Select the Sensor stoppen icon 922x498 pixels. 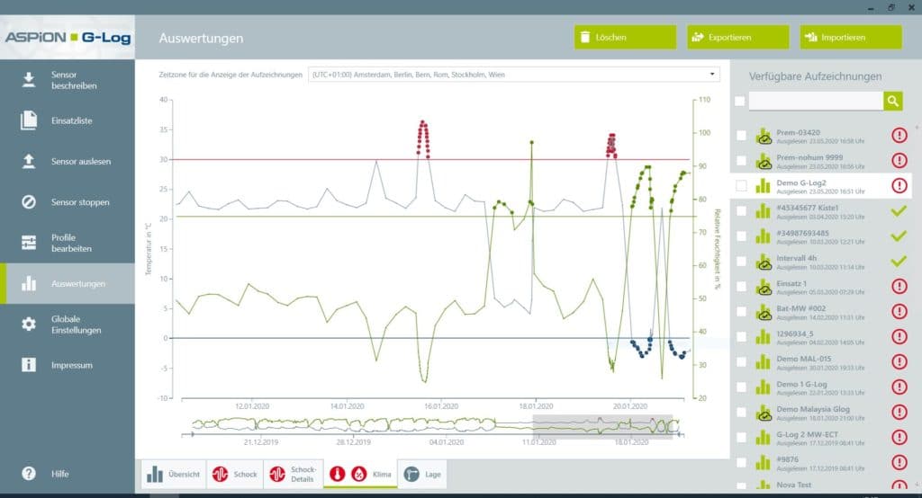point(28,202)
